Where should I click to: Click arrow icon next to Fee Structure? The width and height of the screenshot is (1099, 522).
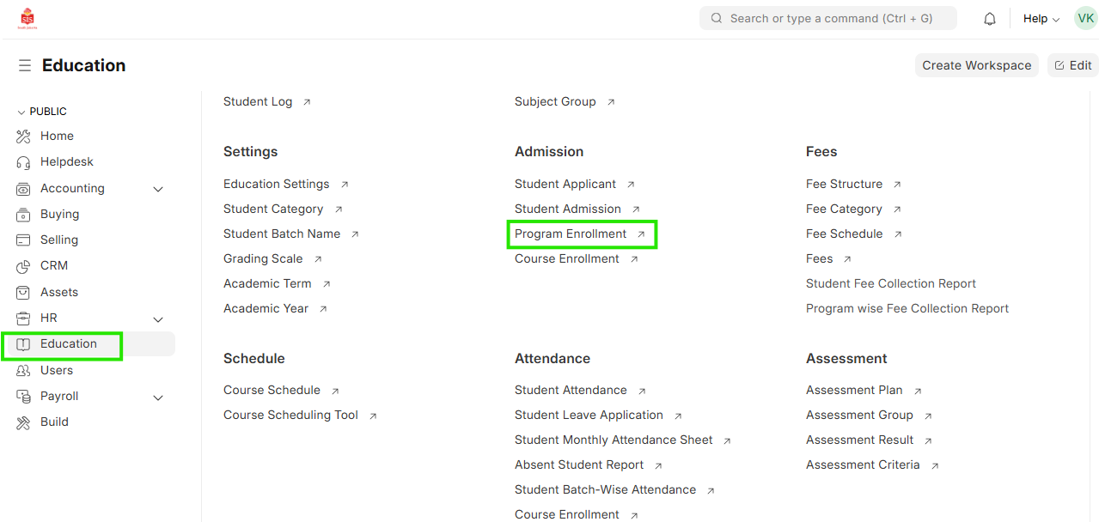(x=897, y=185)
